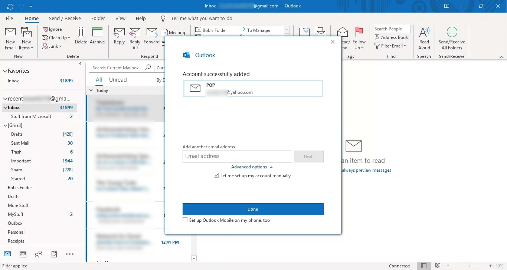This screenshot has height=270, width=507.
Task: Uncheck Let me set up my account manually
Action: click(x=216, y=176)
